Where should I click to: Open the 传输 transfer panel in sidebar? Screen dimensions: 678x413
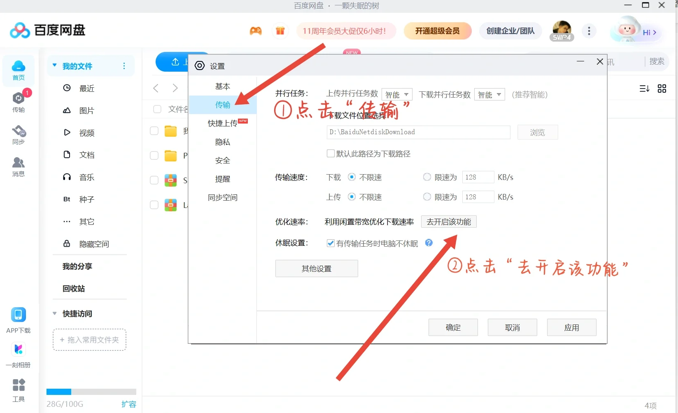(x=18, y=100)
